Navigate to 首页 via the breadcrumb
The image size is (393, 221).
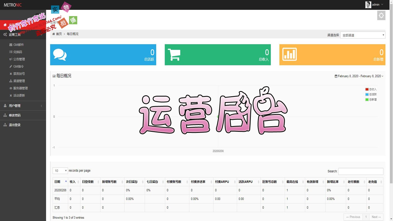click(x=59, y=34)
